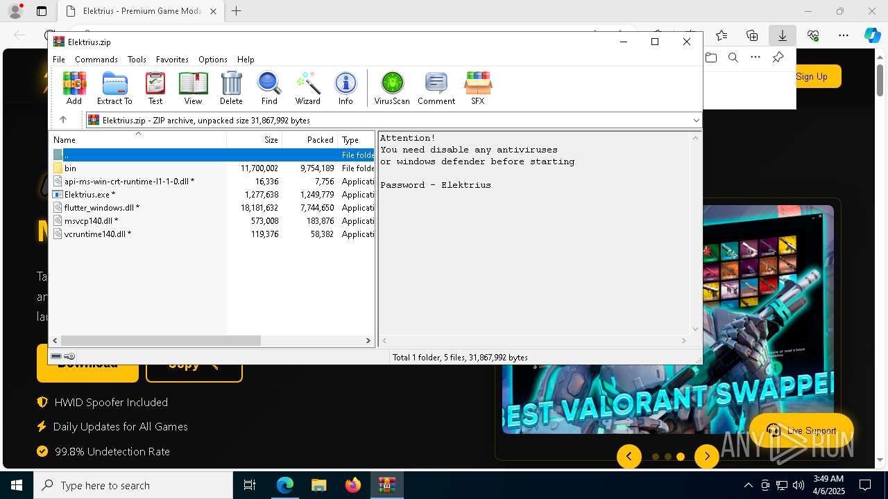Open the Comment tool
This screenshot has height=499, width=888.
436,88
